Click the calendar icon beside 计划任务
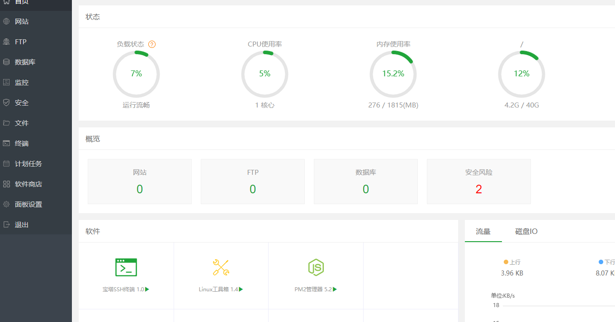 [6, 163]
